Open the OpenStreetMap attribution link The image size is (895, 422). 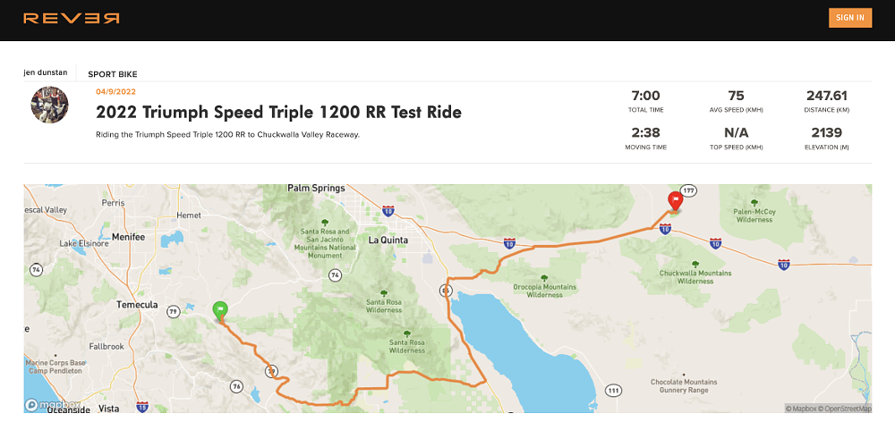pyautogui.click(x=846, y=409)
